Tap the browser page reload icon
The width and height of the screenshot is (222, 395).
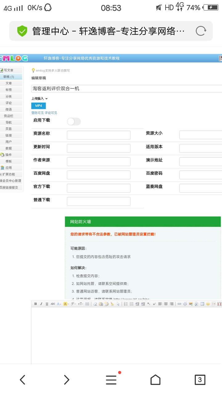(x=201, y=31)
